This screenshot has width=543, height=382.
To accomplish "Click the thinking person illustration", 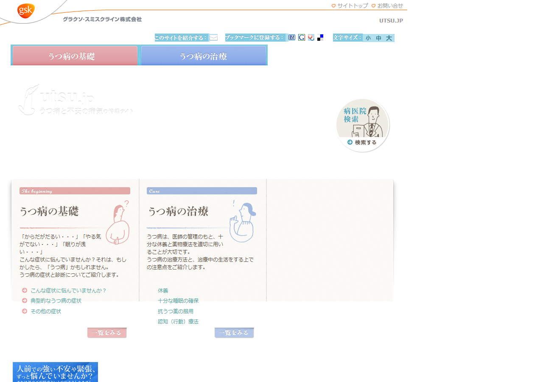I will [x=118, y=223].
